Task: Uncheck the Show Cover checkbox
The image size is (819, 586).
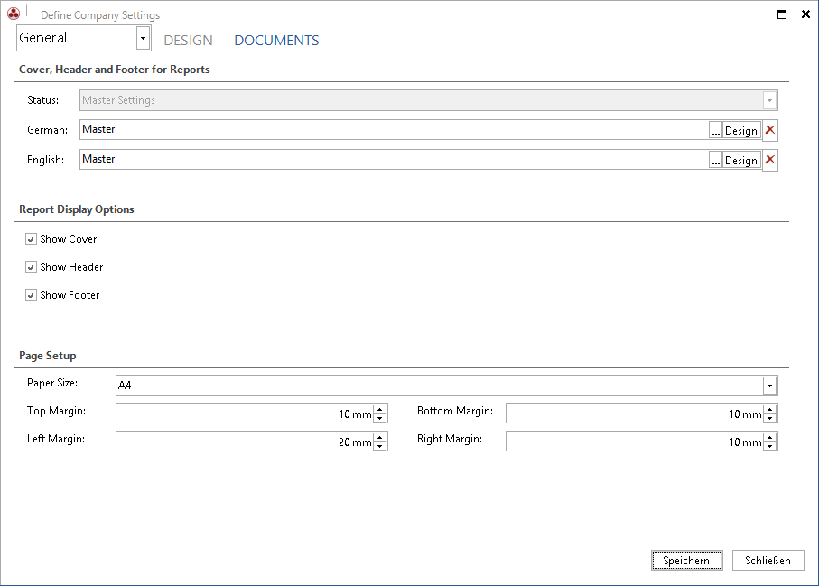Action: [x=31, y=239]
